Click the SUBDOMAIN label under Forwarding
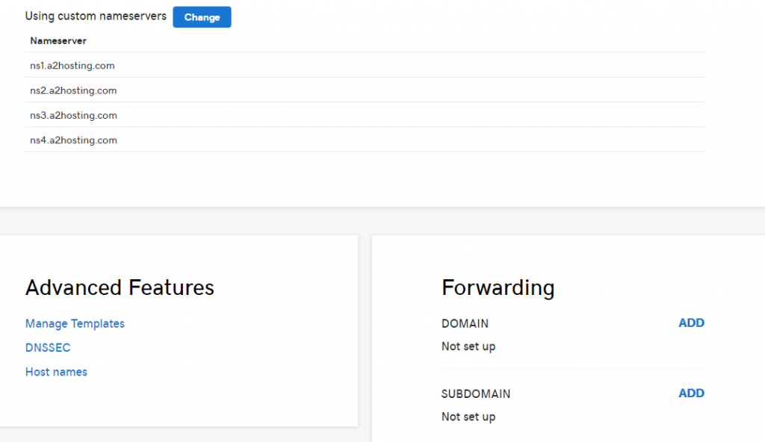This screenshot has width=765, height=442. click(x=476, y=393)
